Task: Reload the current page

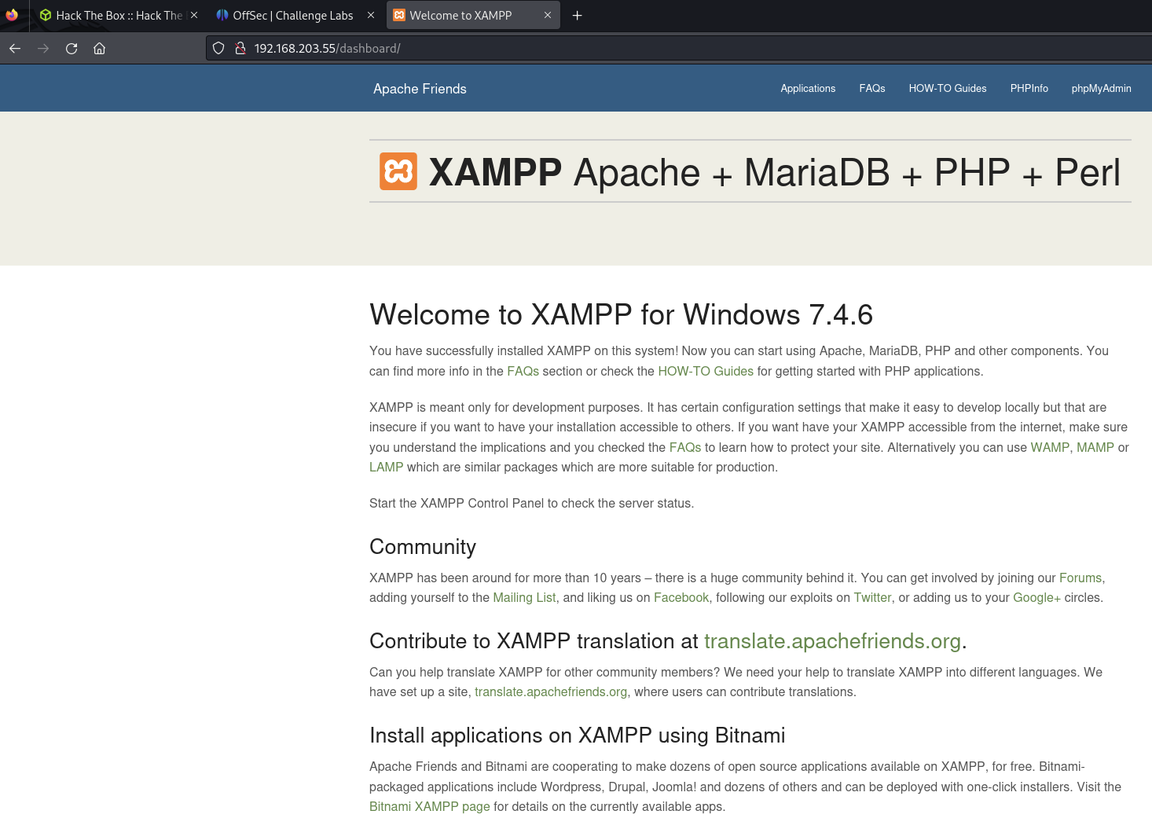Action: (x=72, y=49)
